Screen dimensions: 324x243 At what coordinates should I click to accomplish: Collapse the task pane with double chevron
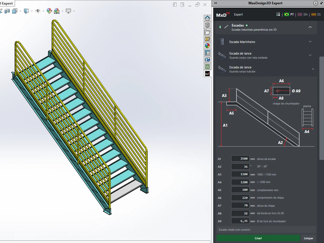[x=216, y=3]
